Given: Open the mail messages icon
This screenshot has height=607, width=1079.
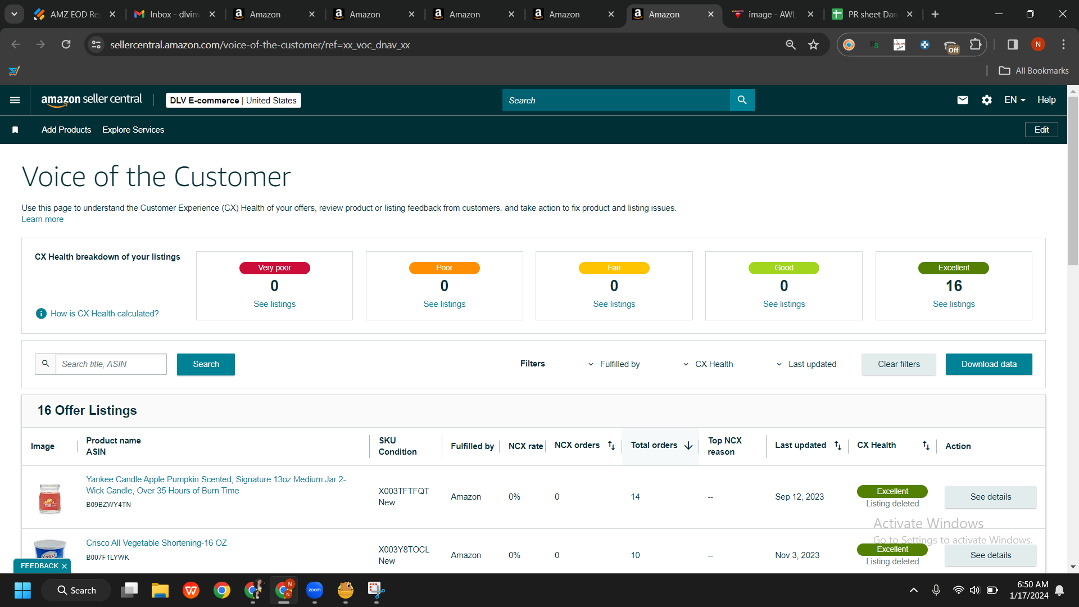Looking at the screenshot, I should click(963, 100).
